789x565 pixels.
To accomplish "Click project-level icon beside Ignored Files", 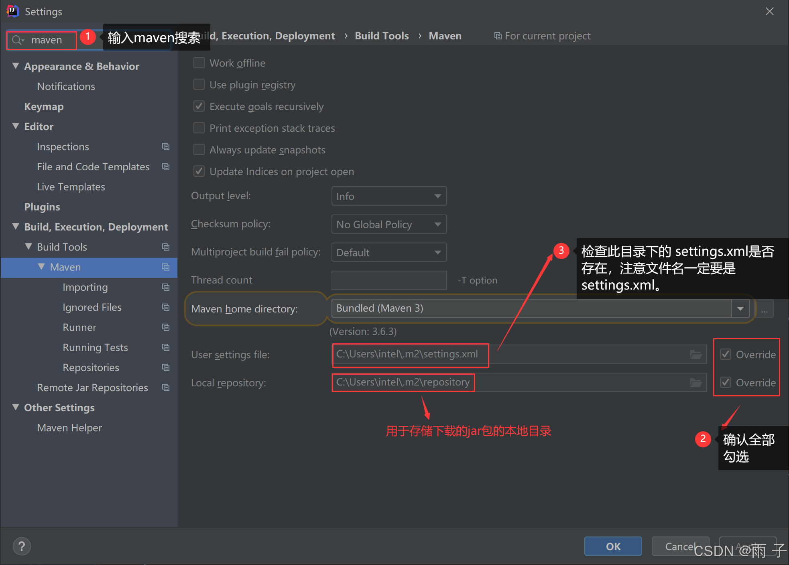I will point(166,307).
